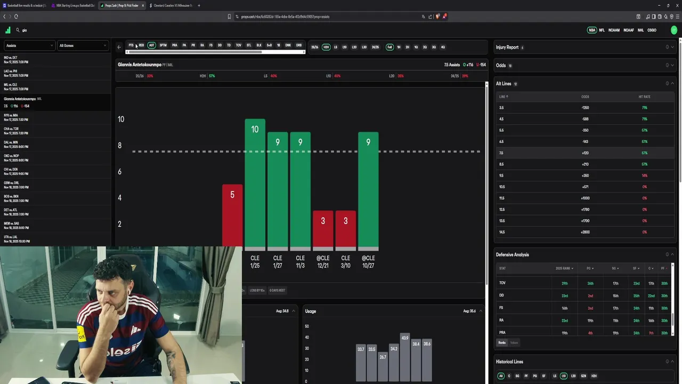Select the 3PTM stat chip
682x384 pixels.
163,45
